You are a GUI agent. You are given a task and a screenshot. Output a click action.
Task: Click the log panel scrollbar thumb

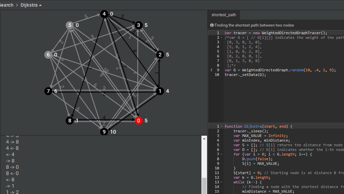(204, 186)
